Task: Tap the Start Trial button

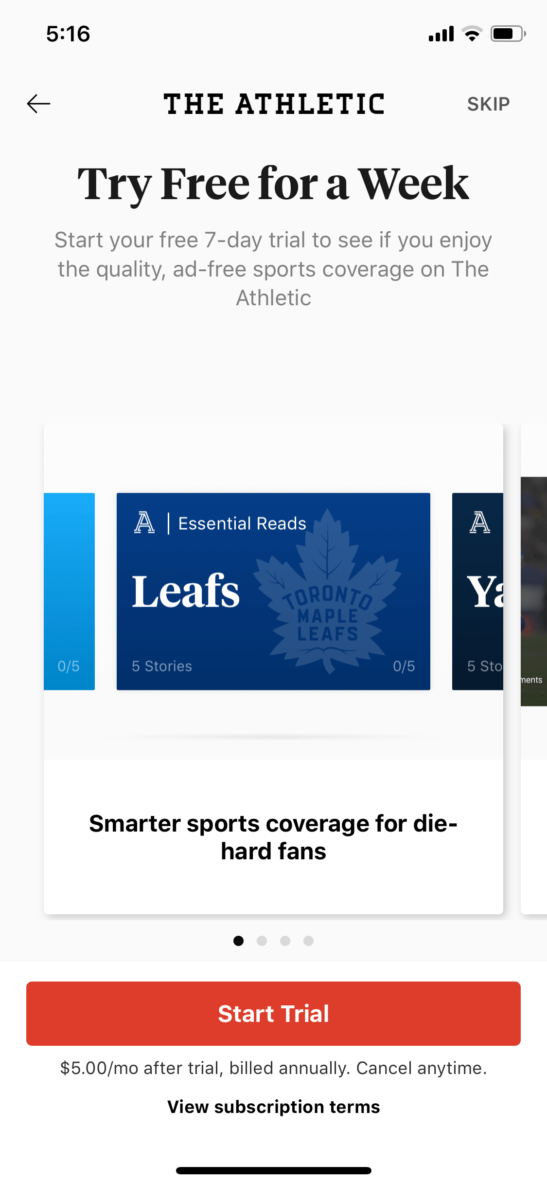Action: tap(273, 1014)
